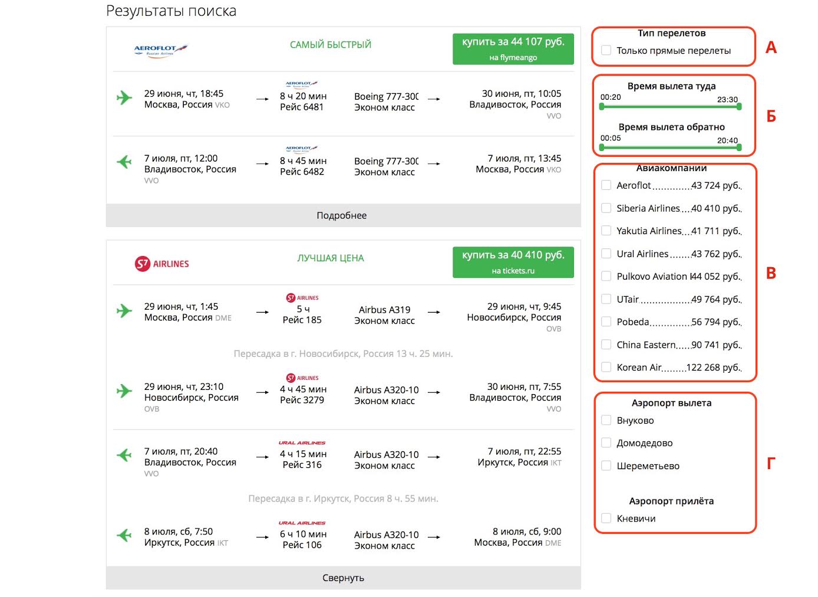Click return plane icon beside 7 июля 20:40 Vladivostok

pos(124,455)
